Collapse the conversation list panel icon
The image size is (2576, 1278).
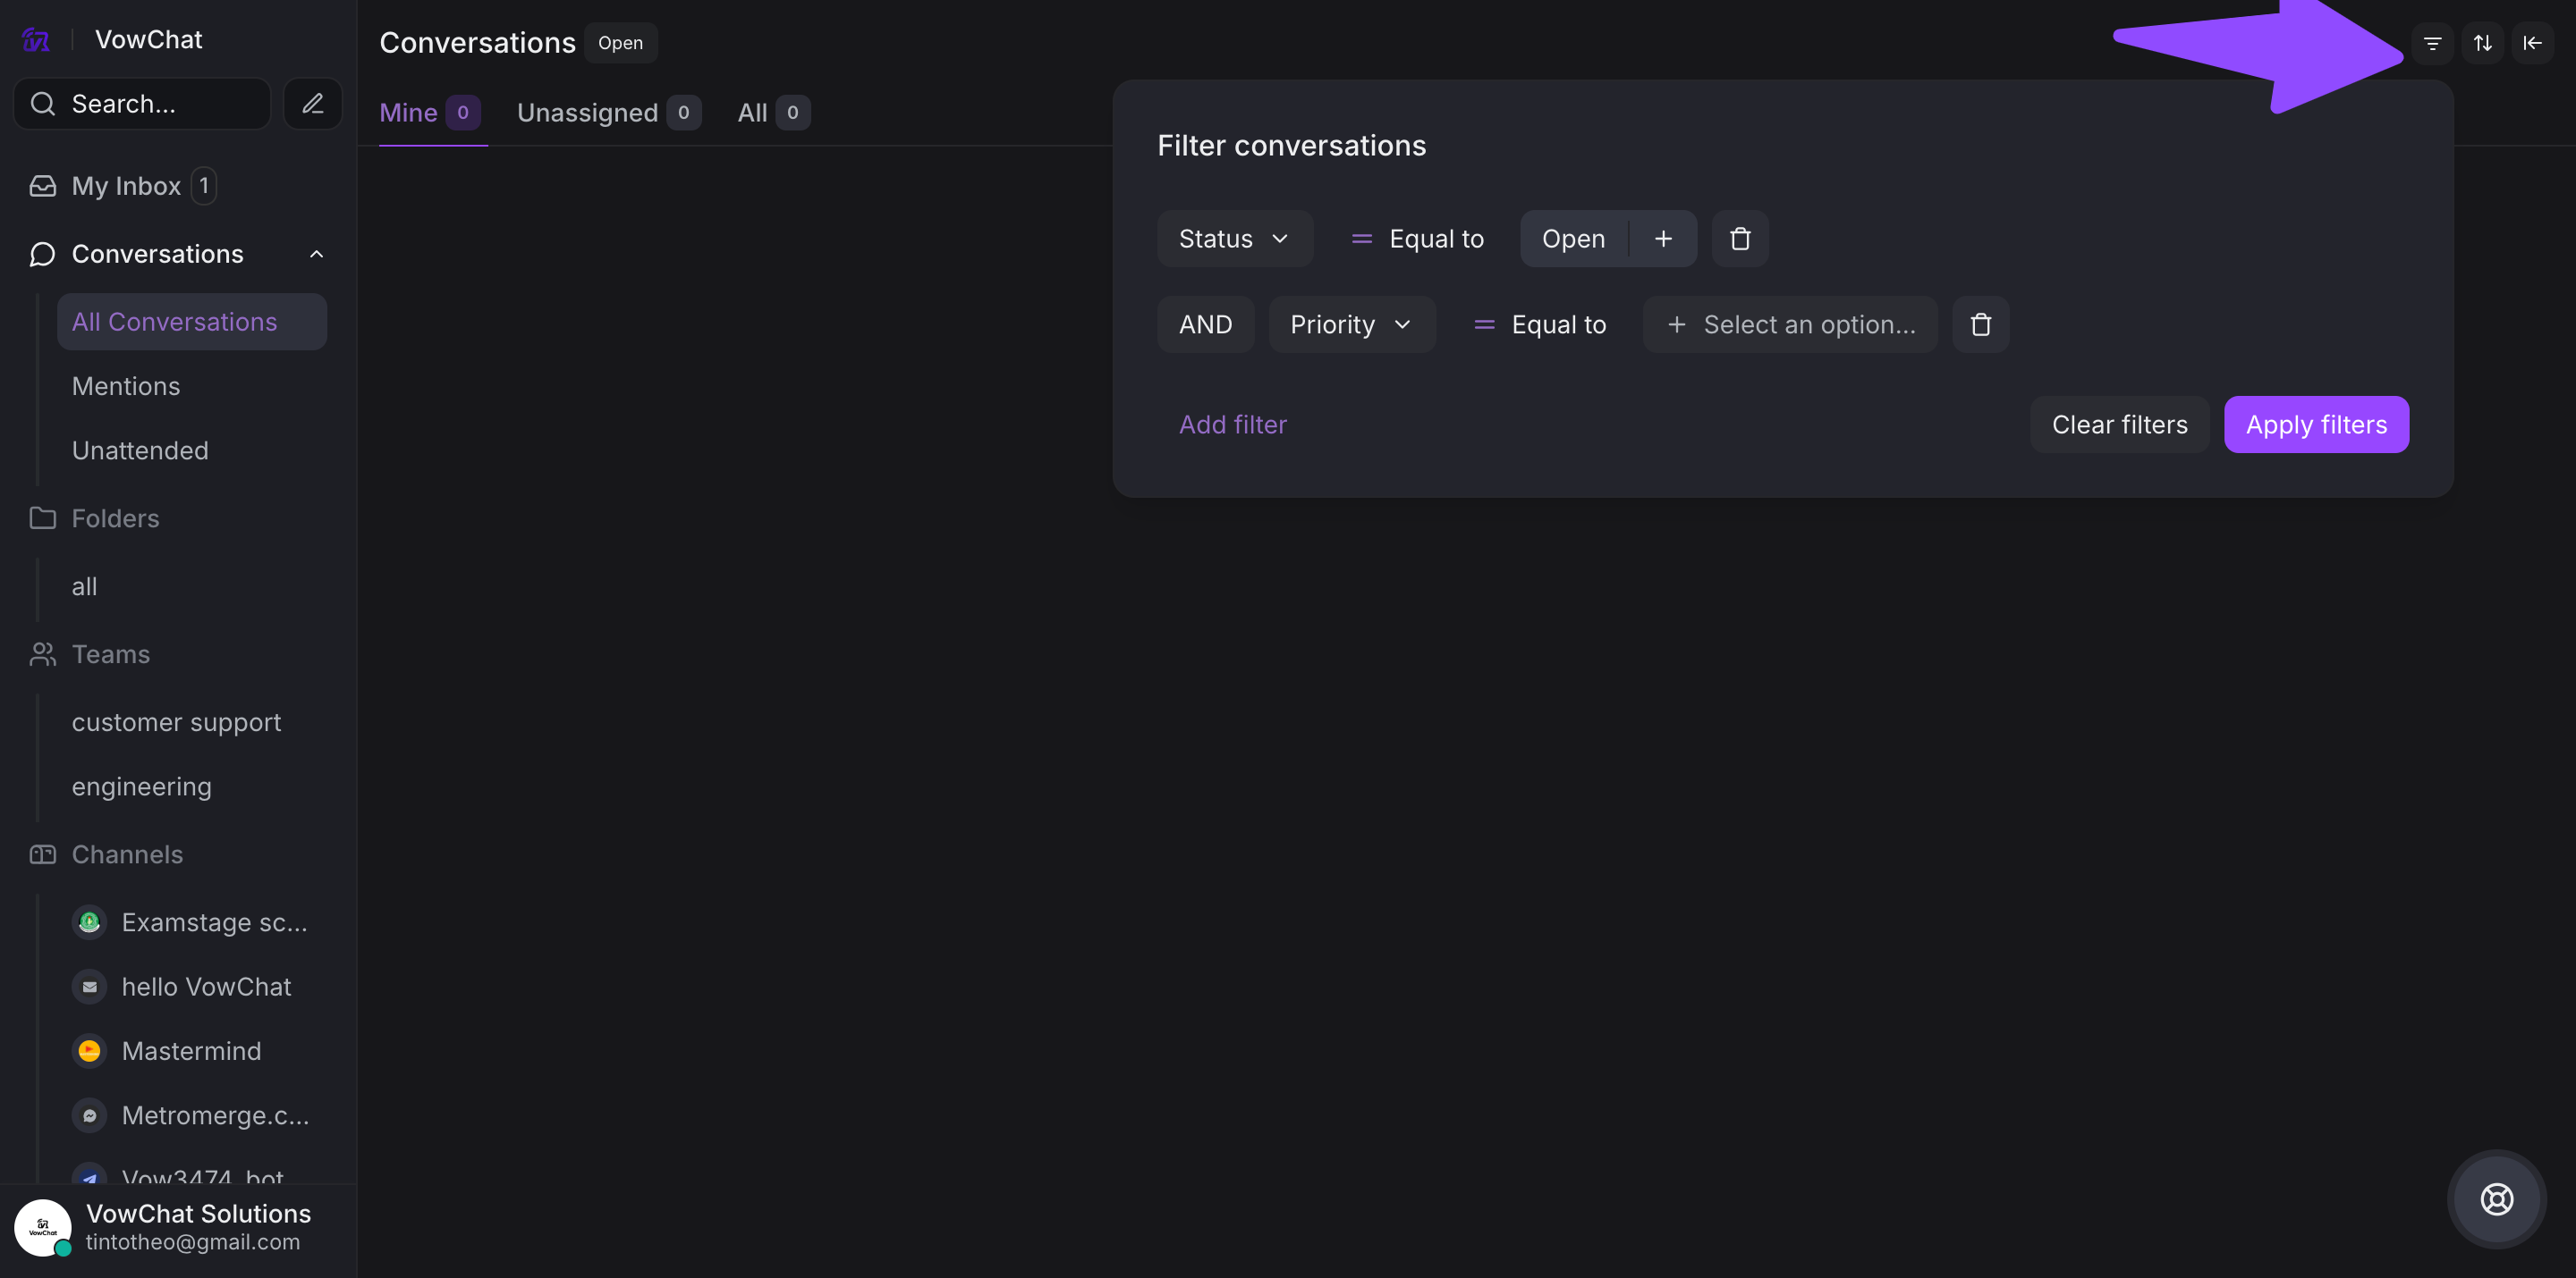pyautogui.click(x=2532, y=43)
